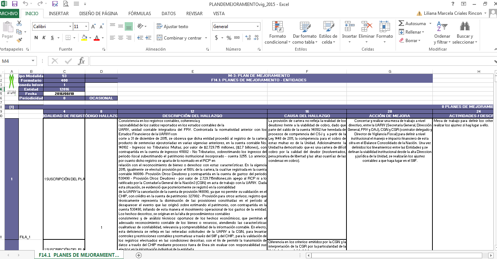
Task: Open Buscar y seleccionar binoculars
Action: coord(465,27)
